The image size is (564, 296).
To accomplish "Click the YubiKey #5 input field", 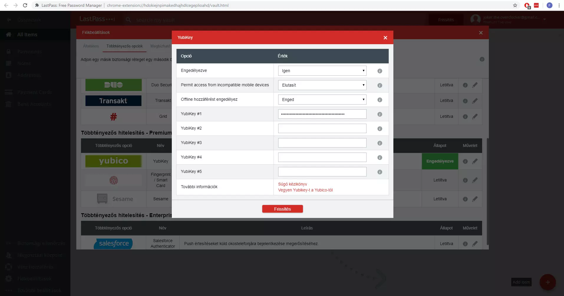I will click(322, 172).
